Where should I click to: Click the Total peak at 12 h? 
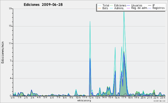click(90, 21)
